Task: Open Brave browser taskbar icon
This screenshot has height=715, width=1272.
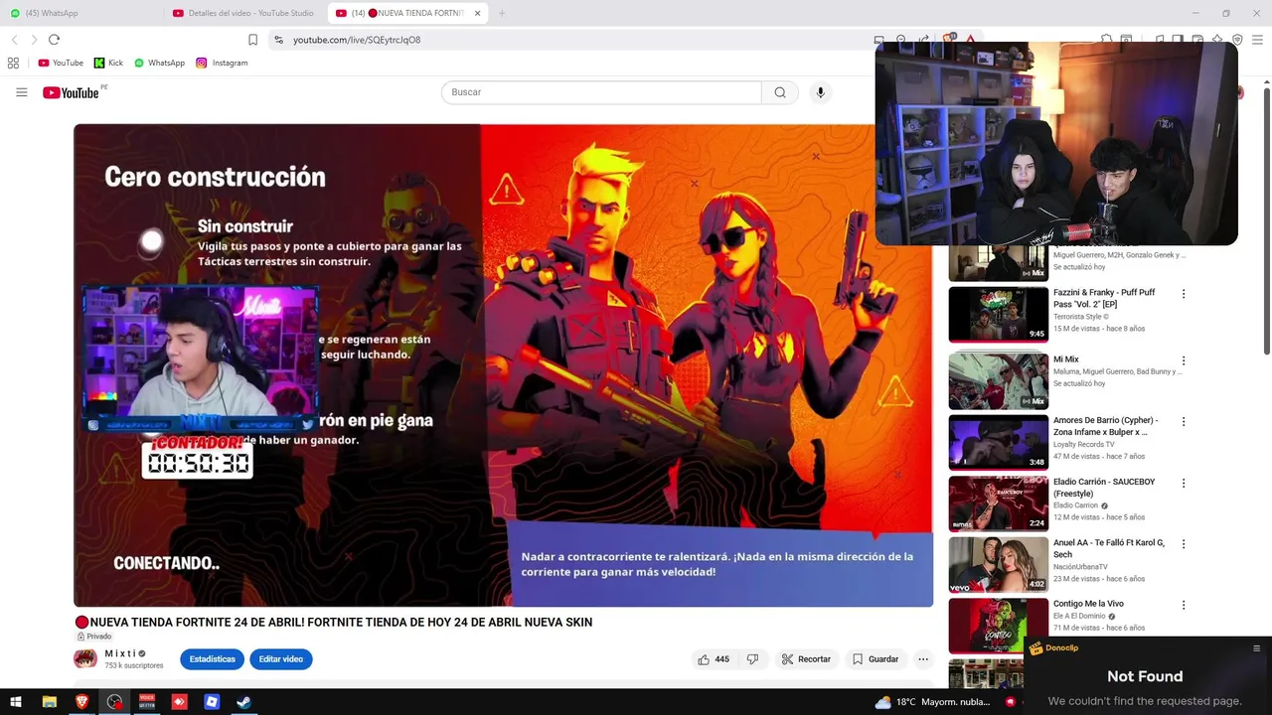Action: pyautogui.click(x=81, y=702)
